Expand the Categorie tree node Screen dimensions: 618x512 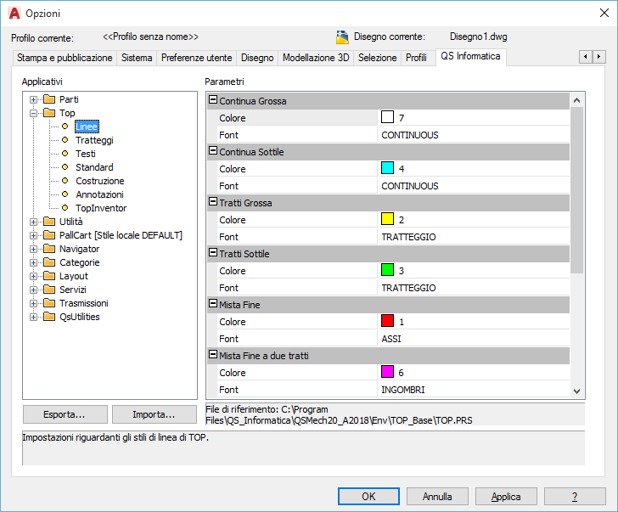33,263
